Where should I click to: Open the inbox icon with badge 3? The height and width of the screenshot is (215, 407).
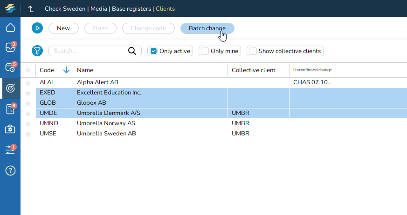tap(10, 47)
